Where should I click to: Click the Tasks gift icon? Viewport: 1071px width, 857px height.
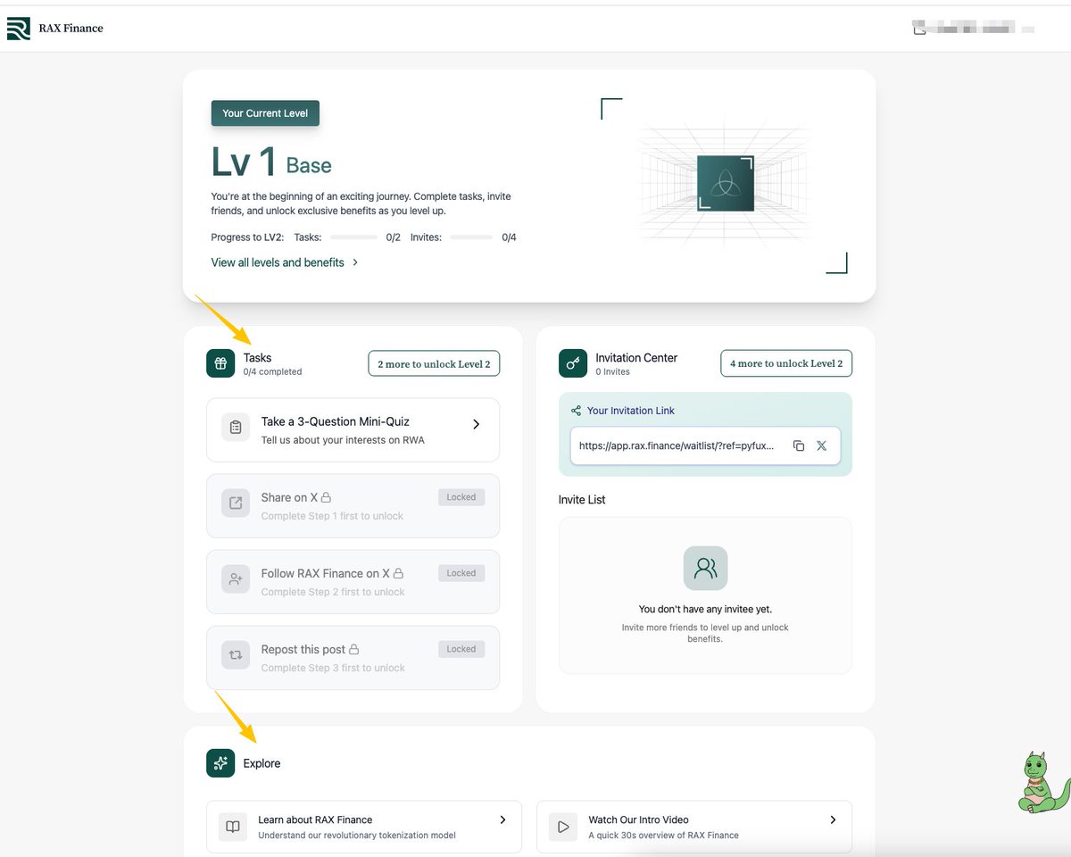click(x=220, y=363)
